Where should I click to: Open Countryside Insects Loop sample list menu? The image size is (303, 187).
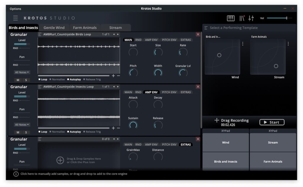[x=40, y=87]
